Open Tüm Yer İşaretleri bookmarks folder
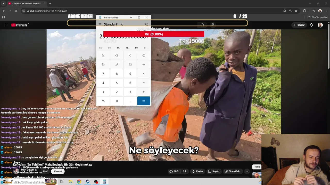 318,17
